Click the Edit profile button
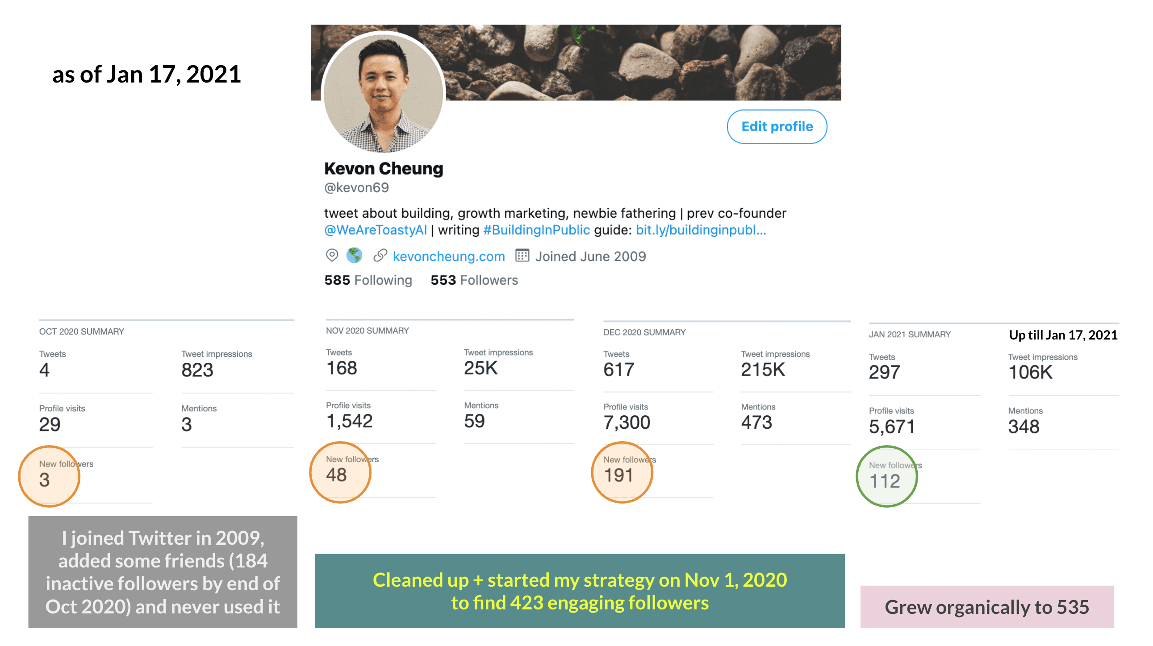The height and width of the screenshot is (646, 1153). click(776, 127)
